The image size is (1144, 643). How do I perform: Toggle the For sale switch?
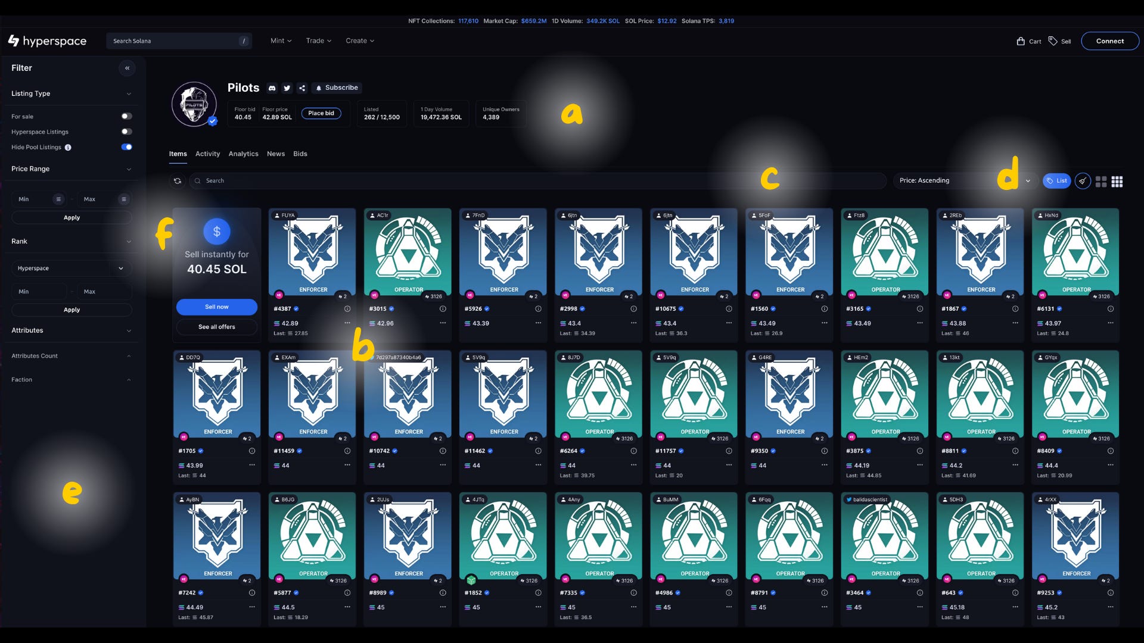pyautogui.click(x=126, y=117)
